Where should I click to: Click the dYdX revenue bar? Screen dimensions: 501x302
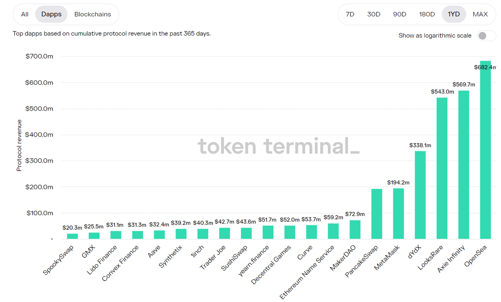pos(420,195)
